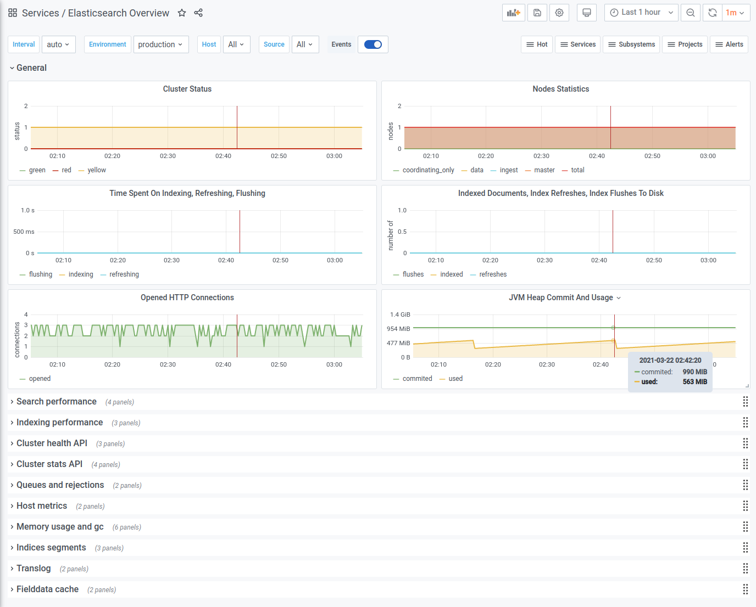Open the Subsystems menu link

pyautogui.click(x=631, y=44)
